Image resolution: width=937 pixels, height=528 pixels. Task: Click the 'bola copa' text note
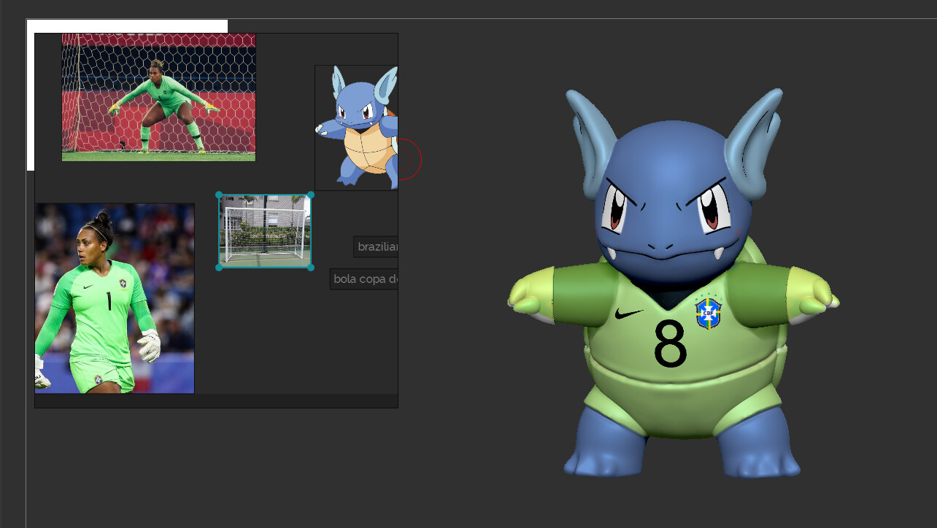click(x=365, y=279)
